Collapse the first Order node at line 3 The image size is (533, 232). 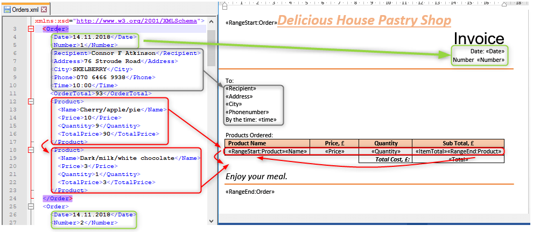click(x=31, y=29)
